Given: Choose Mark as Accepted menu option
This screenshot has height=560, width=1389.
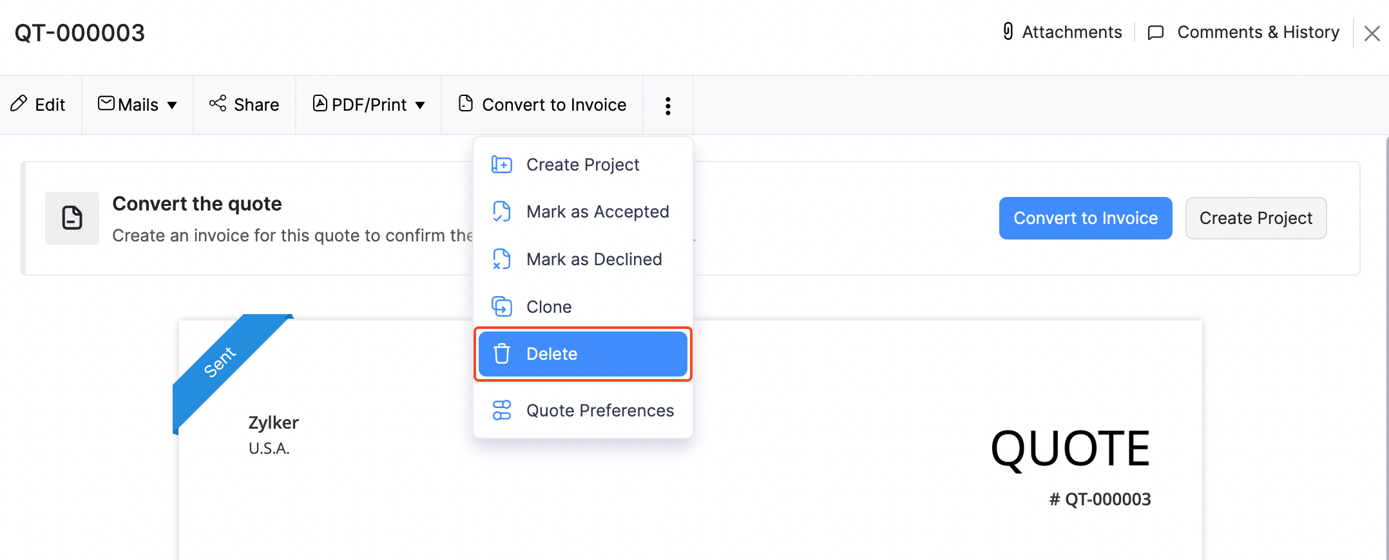Looking at the screenshot, I should point(597,212).
